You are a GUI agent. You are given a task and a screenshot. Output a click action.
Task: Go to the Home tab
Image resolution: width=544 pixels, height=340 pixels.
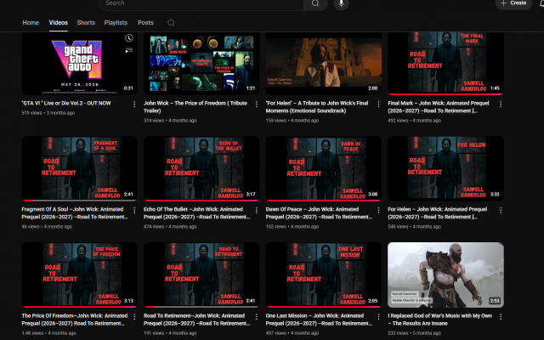click(31, 23)
